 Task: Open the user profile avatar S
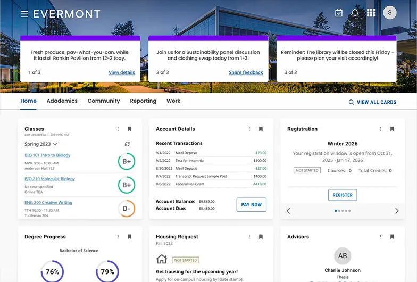[x=389, y=13]
